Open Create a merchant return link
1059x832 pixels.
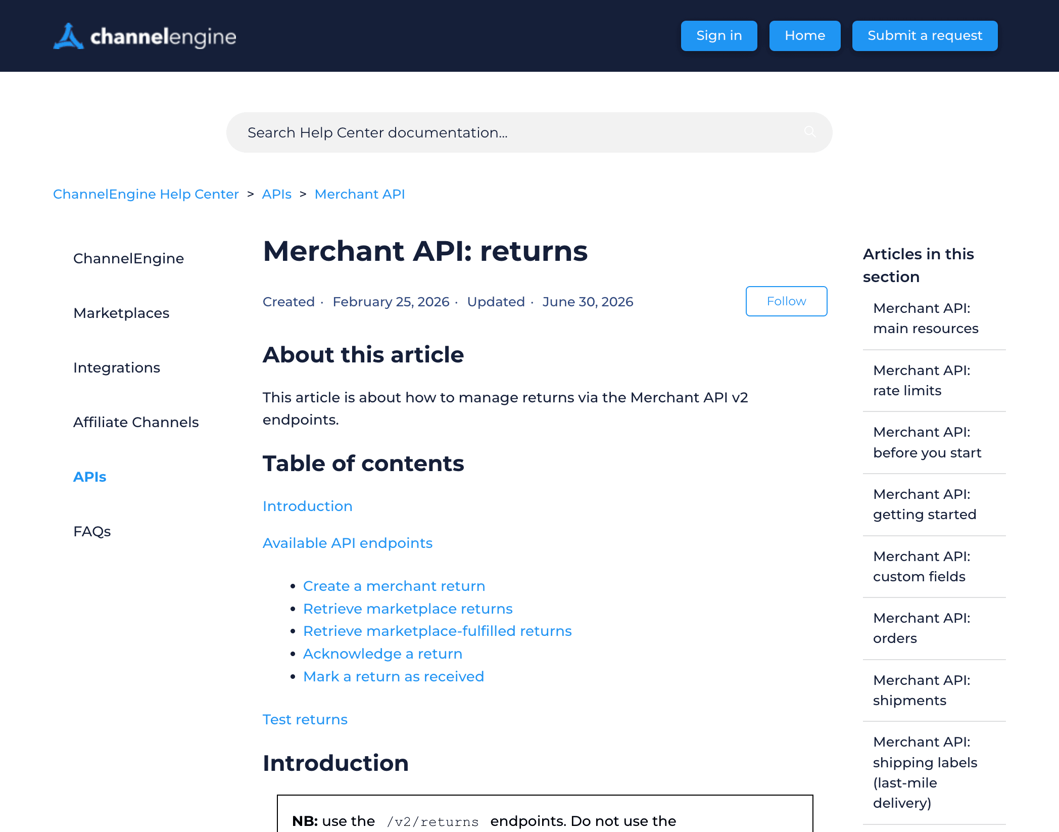click(x=394, y=586)
